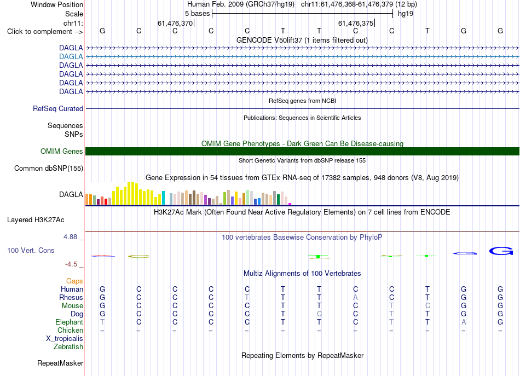Select the Elephant species row label
Image resolution: width=520 pixels, height=376 pixels.
pos(69,322)
